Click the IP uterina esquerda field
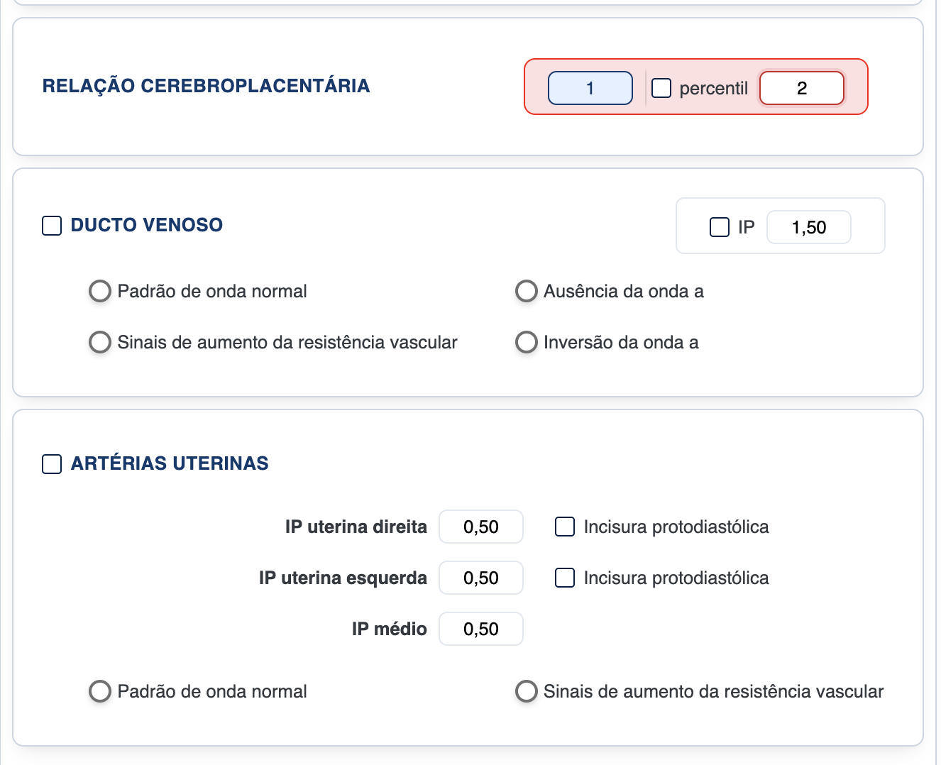 tap(480, 578)
